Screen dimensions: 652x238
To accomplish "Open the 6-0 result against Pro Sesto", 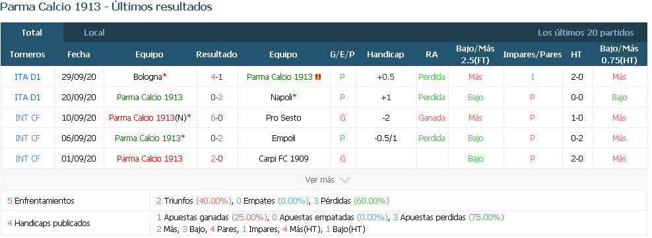I will pos(216,117).
